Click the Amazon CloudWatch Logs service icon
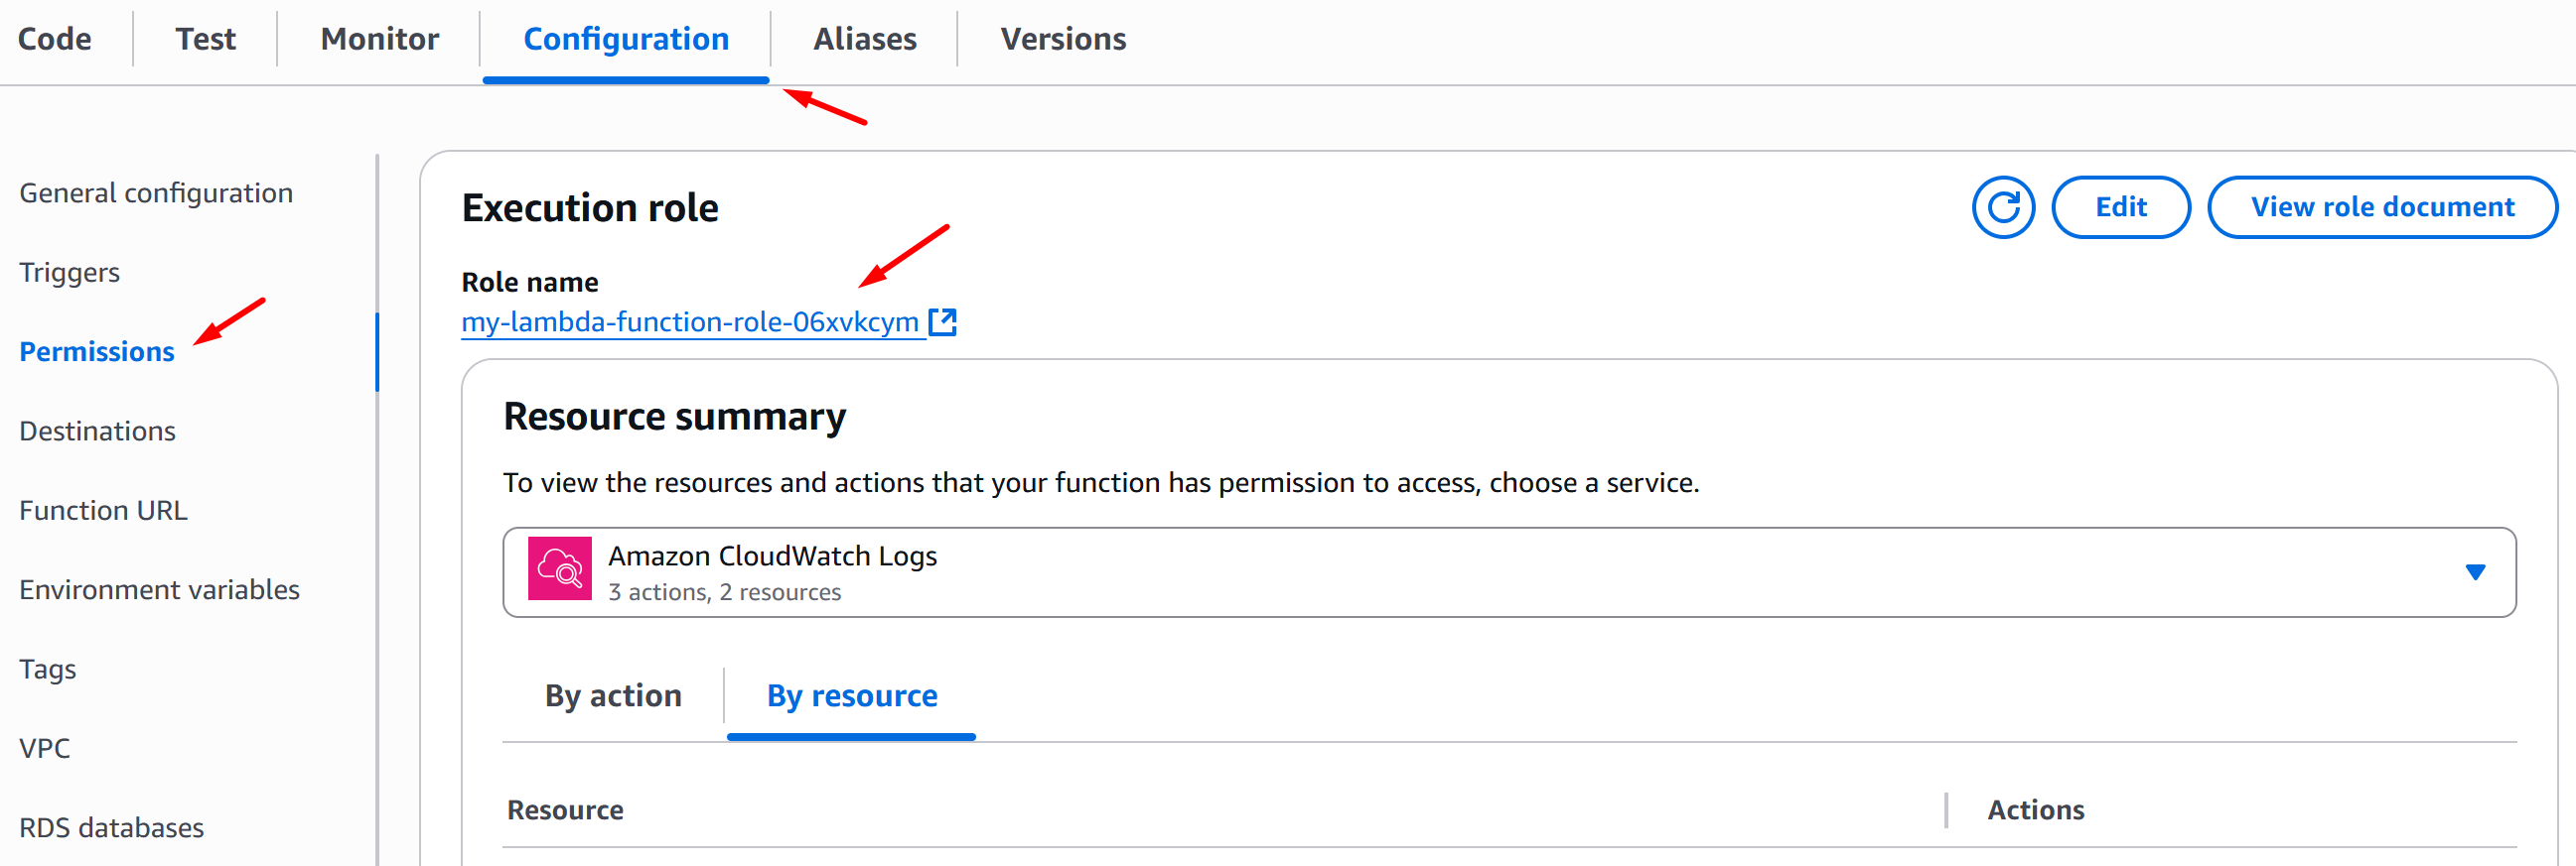Screen dimensions: 2576x866 point(560,569)
